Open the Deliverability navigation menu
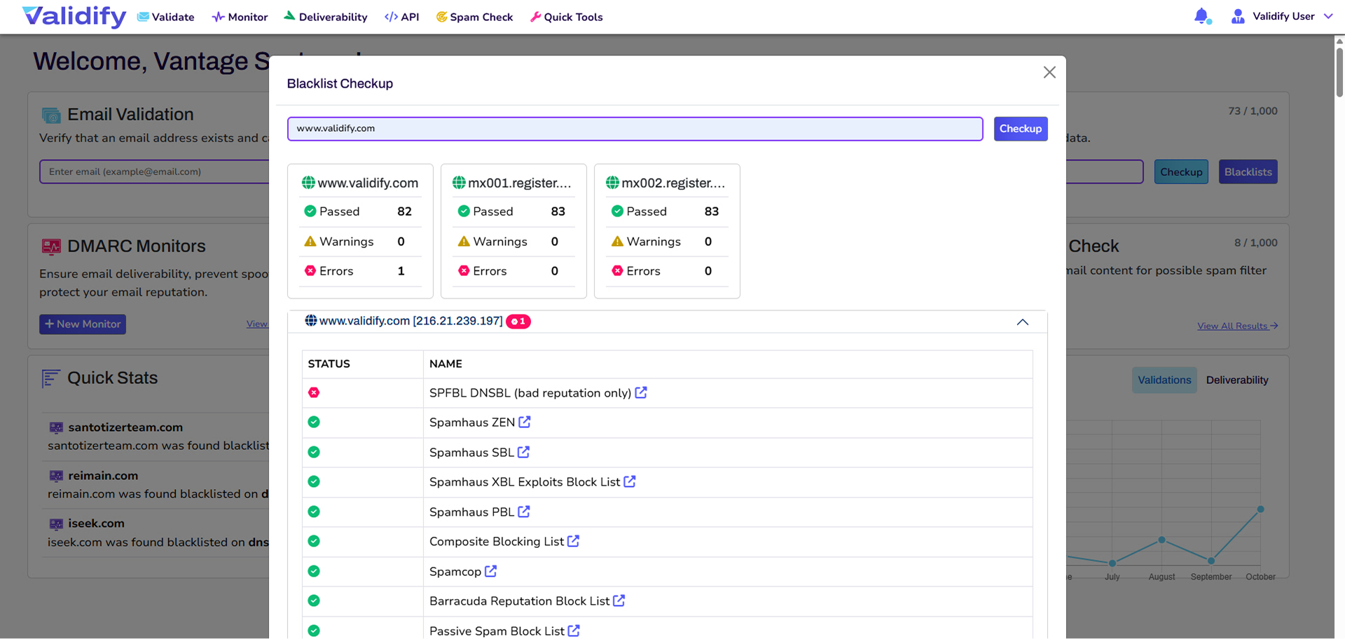 [326, 17]
